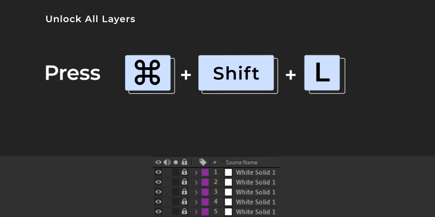Click the lock icon on layer 1
This screenshot has width=435, height=217.
pos(184,172)
